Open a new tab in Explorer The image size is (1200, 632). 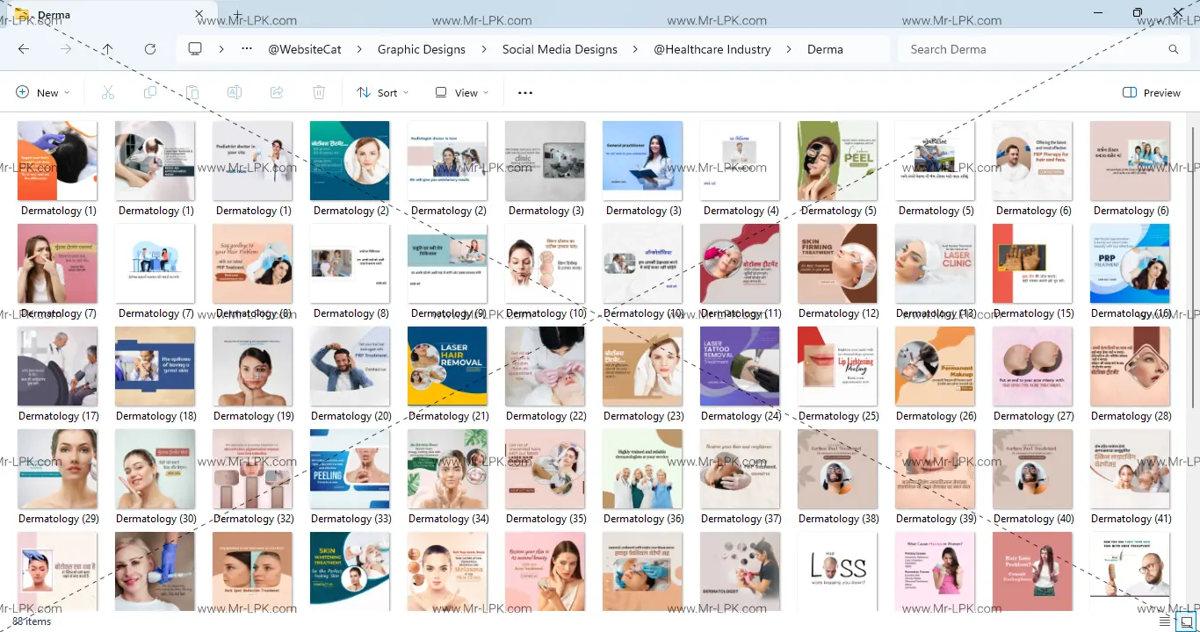click(237, 15)
